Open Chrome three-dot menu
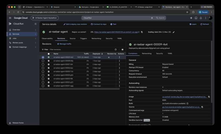 tap(211, 12)
